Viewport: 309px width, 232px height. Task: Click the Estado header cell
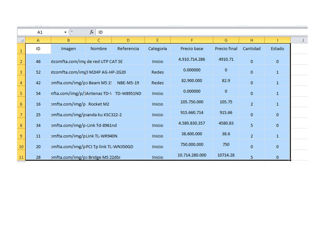click(277, 49)
